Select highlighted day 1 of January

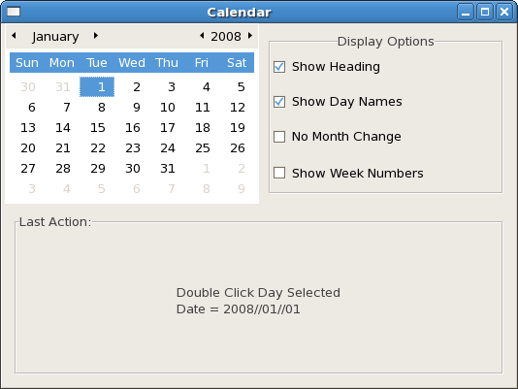point(97,87)
